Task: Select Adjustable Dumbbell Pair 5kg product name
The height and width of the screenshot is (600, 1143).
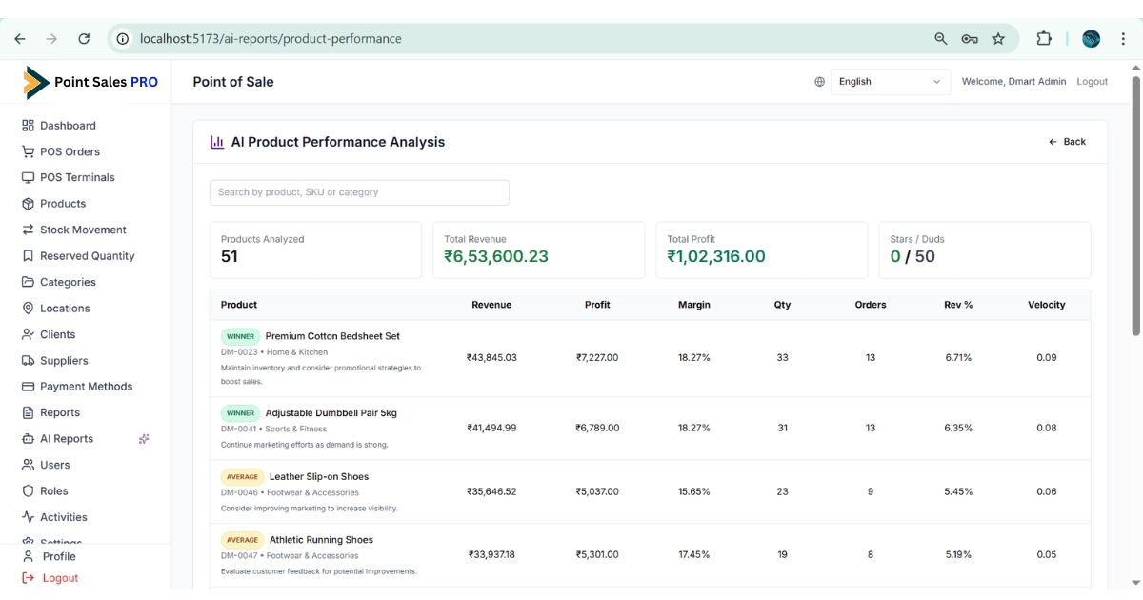Action: coord(331,413)
